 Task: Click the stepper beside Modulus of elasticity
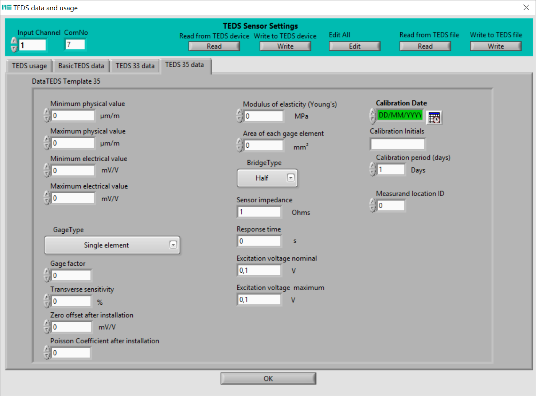(240, 116)
